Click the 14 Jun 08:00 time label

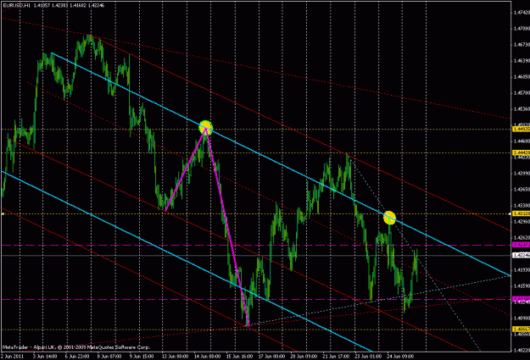point(207,357)
